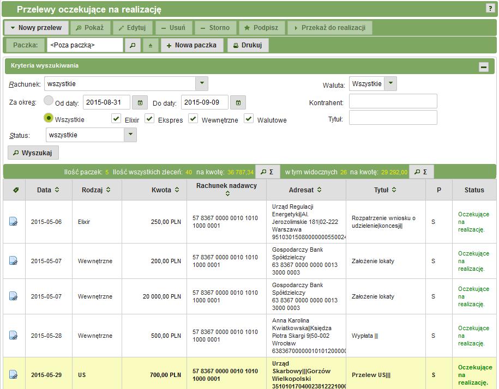Sort by Rachunek nadawcy arrows

click(x=227, y=193)
